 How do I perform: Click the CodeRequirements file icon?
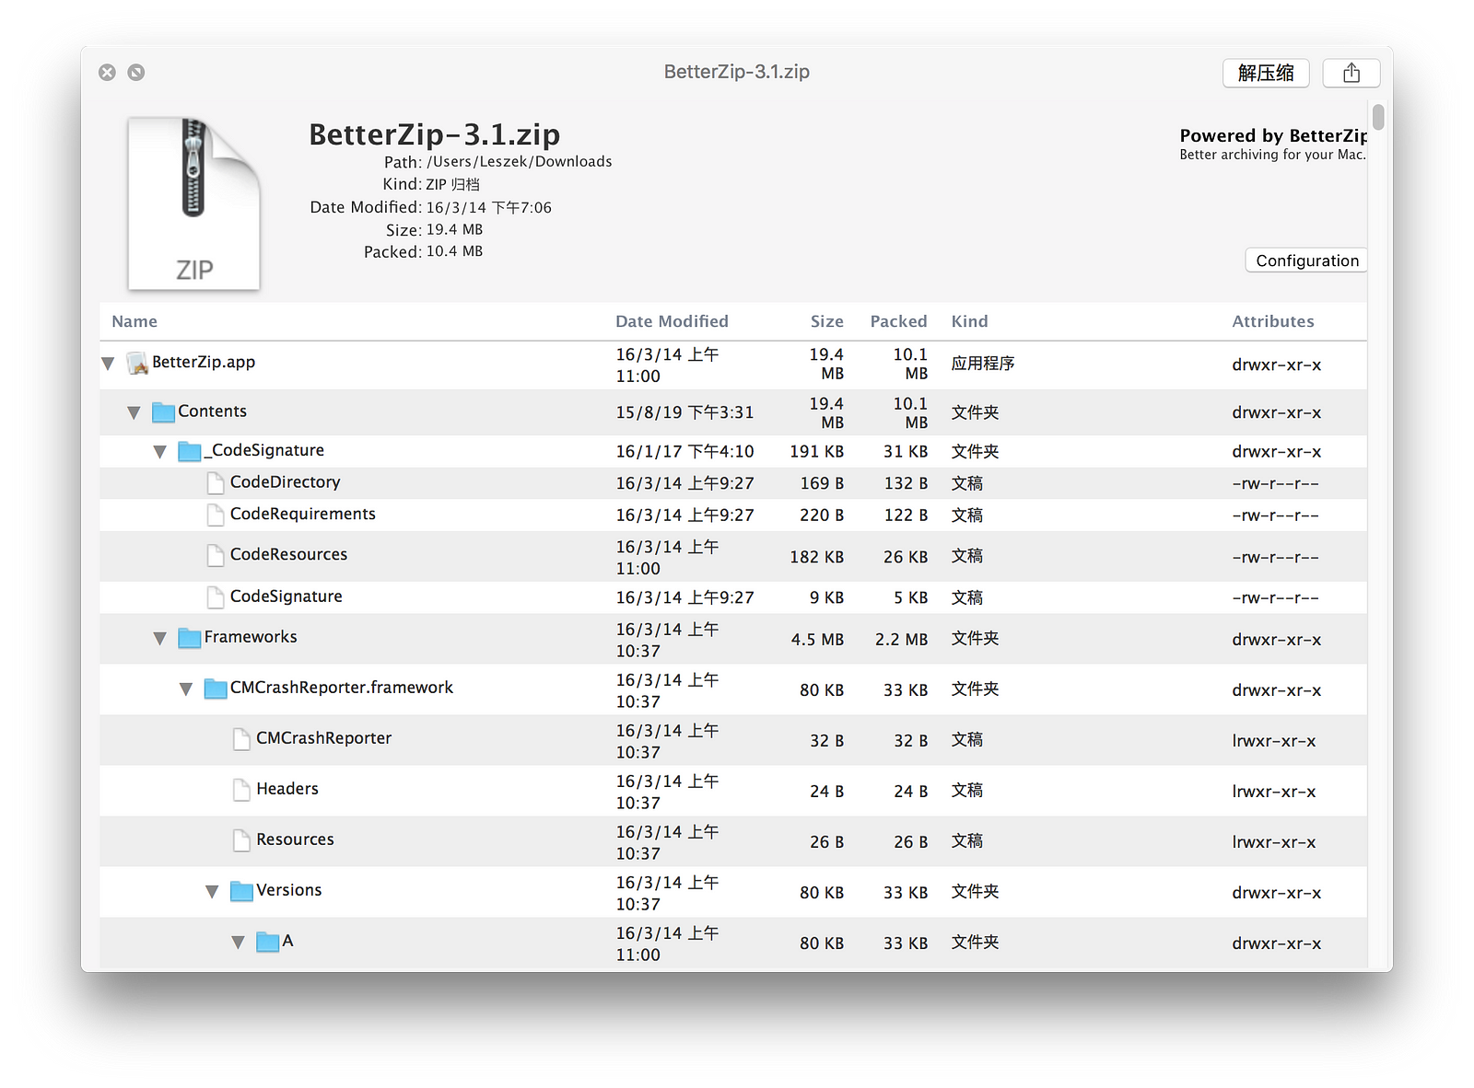tap(216, 515)
